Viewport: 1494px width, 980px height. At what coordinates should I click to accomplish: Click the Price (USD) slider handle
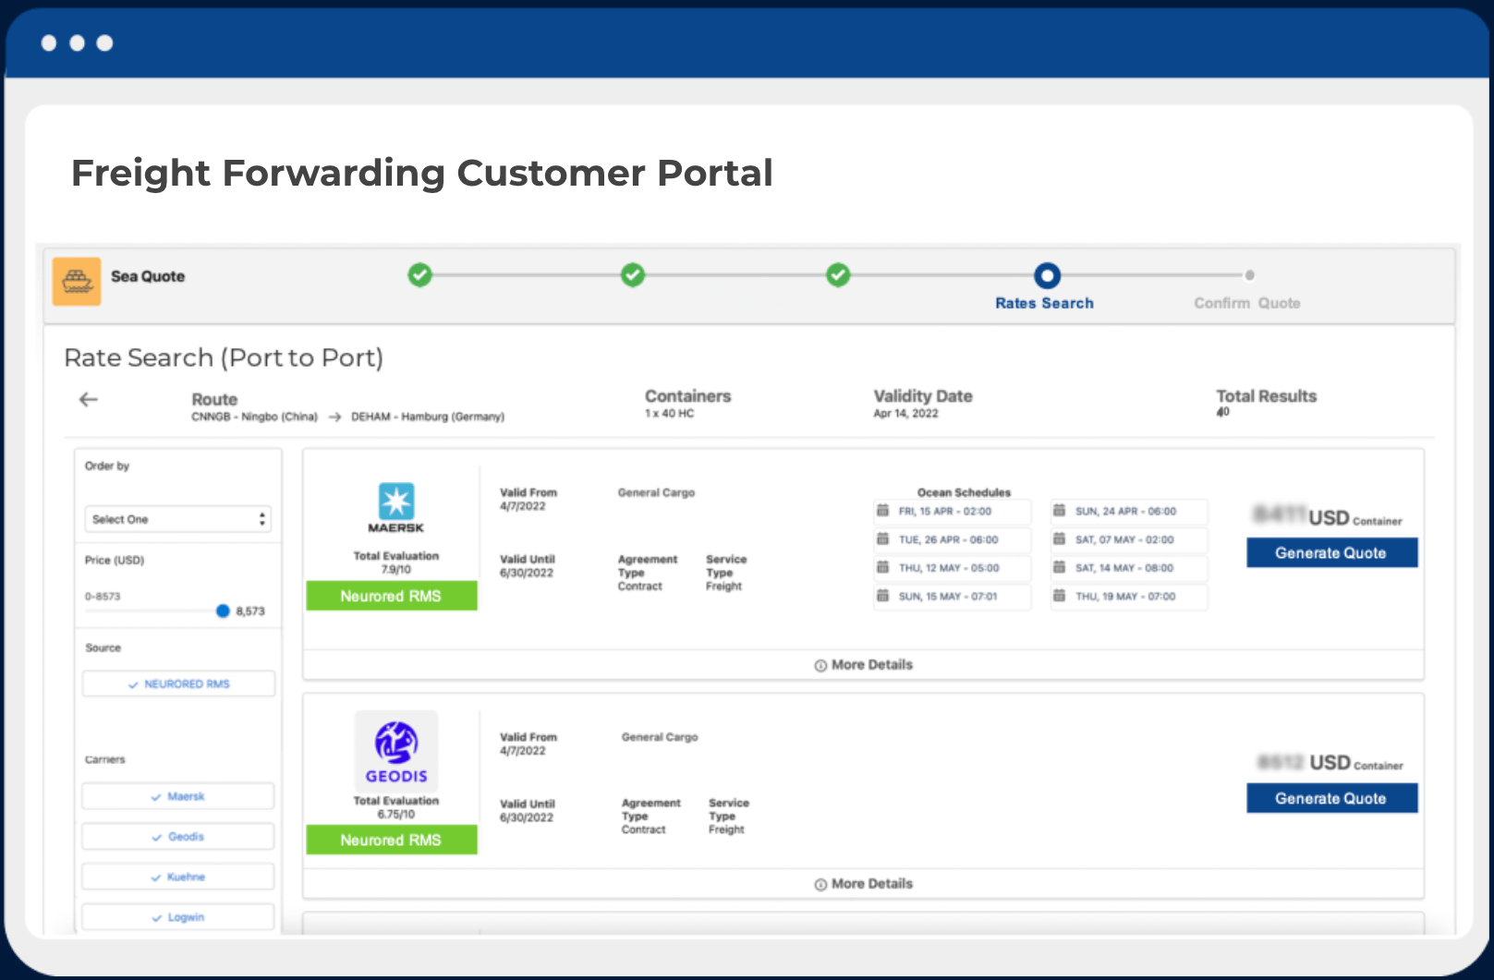[223, 611]
